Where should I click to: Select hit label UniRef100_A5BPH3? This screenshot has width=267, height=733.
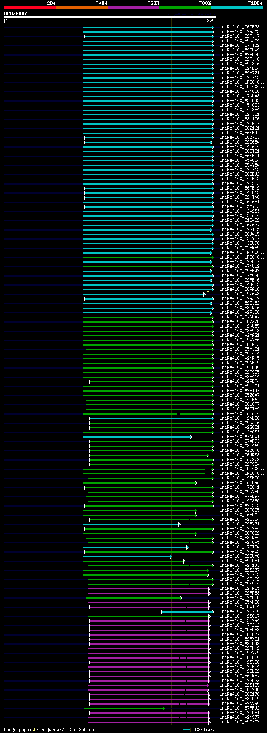pos(239,630)
